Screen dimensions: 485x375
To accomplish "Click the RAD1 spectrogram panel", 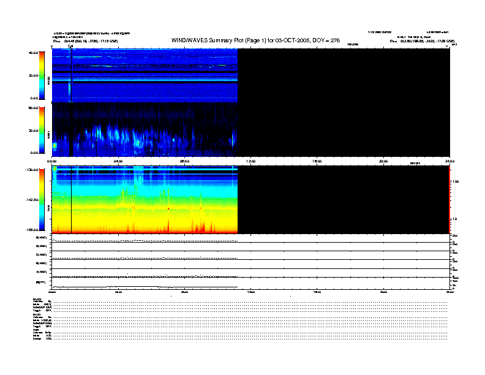I will [145, 130].
